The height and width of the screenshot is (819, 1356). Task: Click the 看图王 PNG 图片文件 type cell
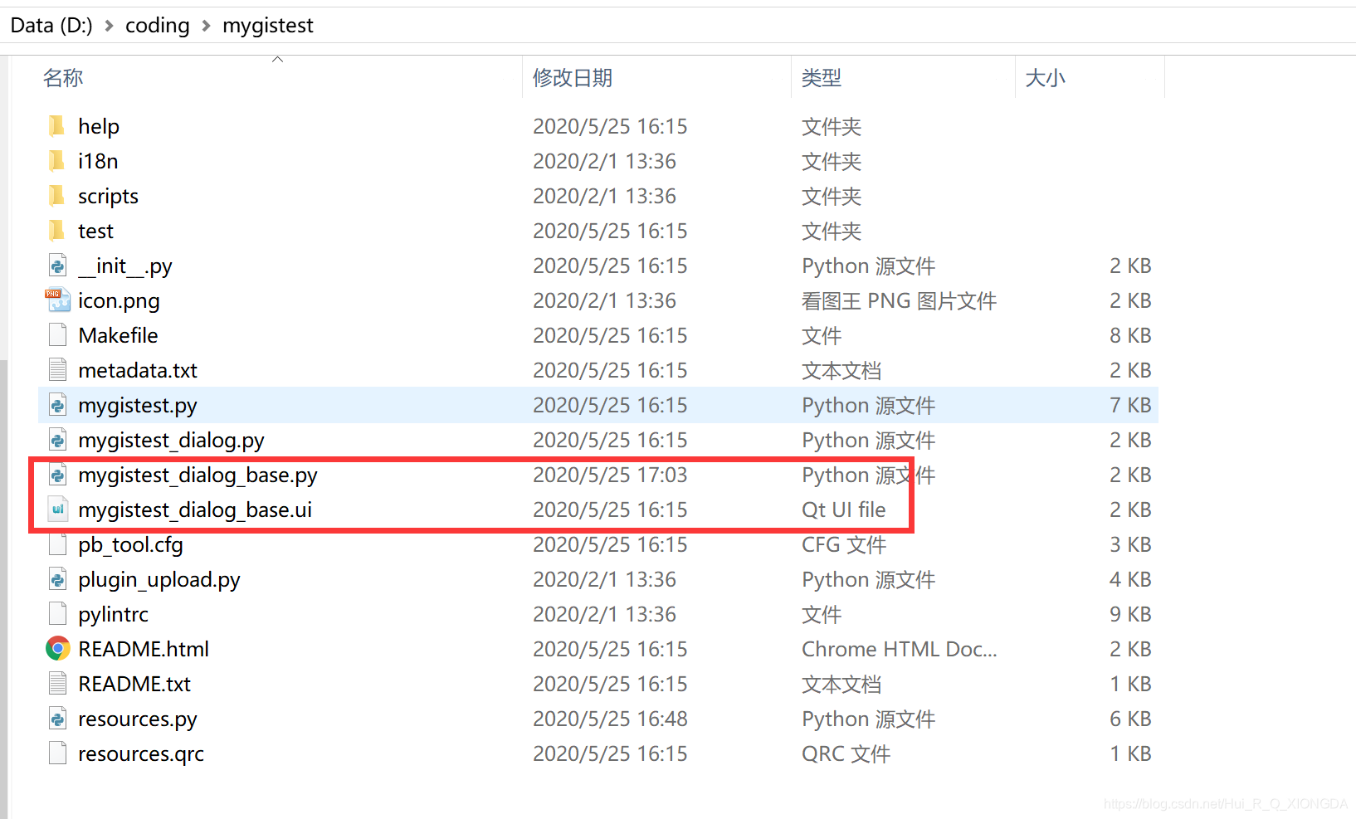(899, 300)
